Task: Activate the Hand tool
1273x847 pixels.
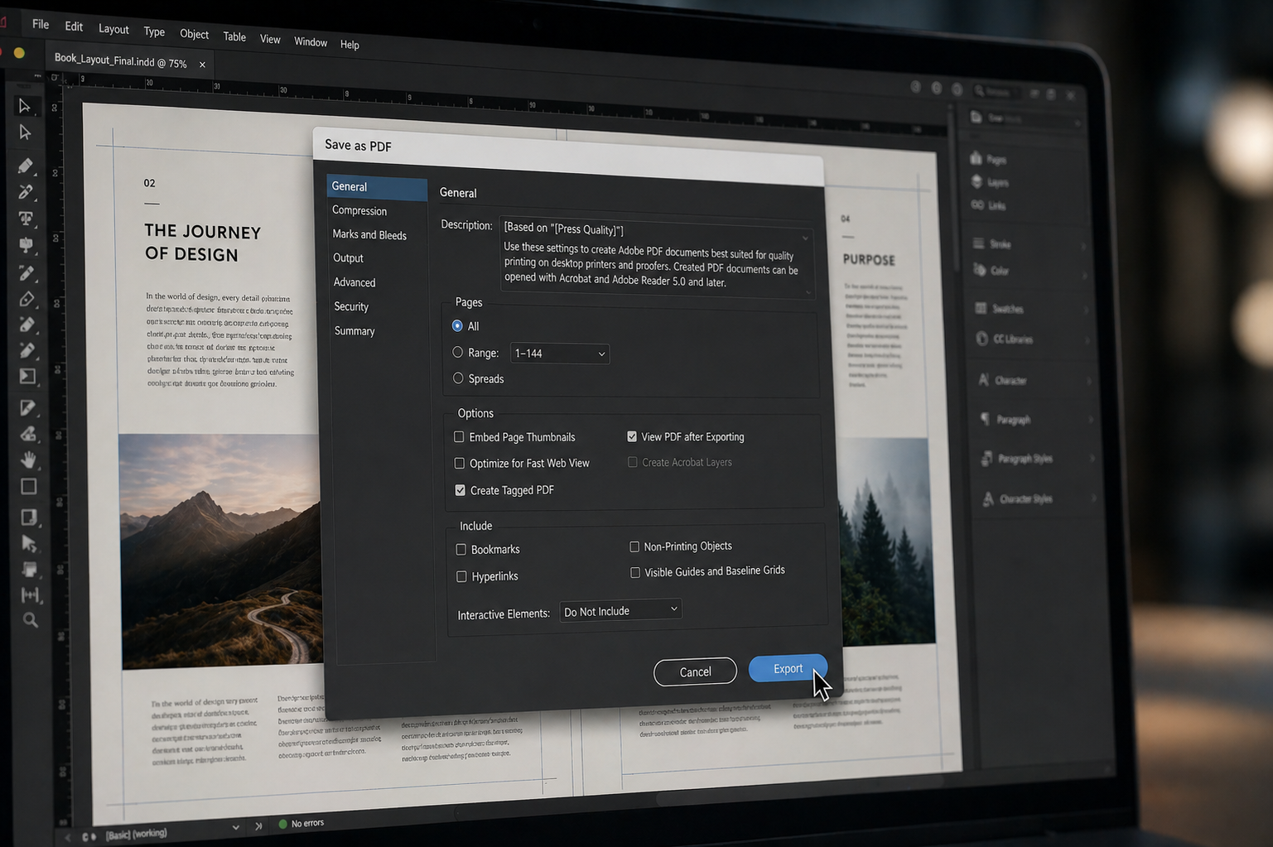Action: [x=29, y=460]
